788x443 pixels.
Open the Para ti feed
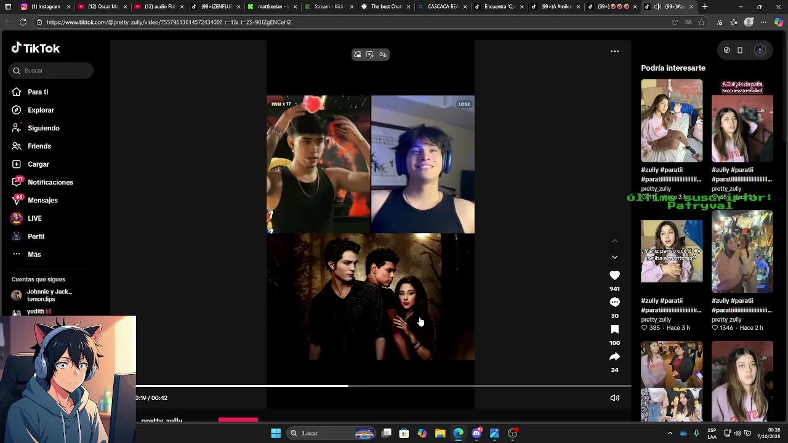click(38, 92)
